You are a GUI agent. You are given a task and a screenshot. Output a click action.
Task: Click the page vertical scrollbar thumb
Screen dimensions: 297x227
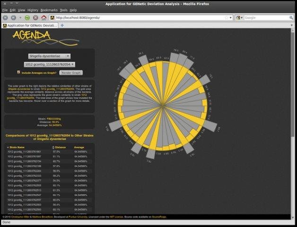coord(293,85)
